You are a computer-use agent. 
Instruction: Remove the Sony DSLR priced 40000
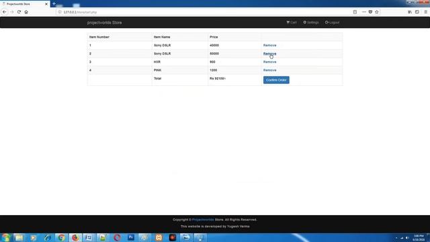(269, 45)
